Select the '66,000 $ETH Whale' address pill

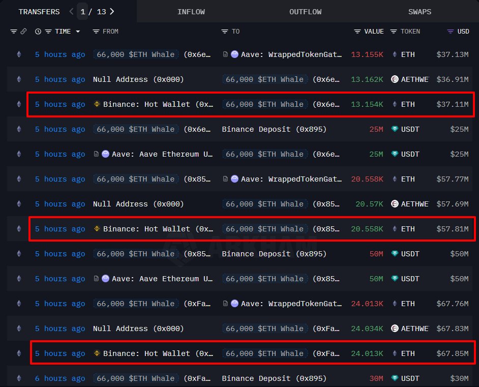(136, 54)
